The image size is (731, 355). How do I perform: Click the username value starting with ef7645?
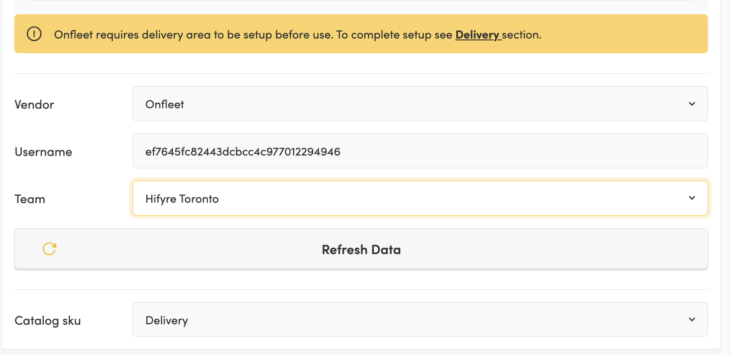coord(243,152)
